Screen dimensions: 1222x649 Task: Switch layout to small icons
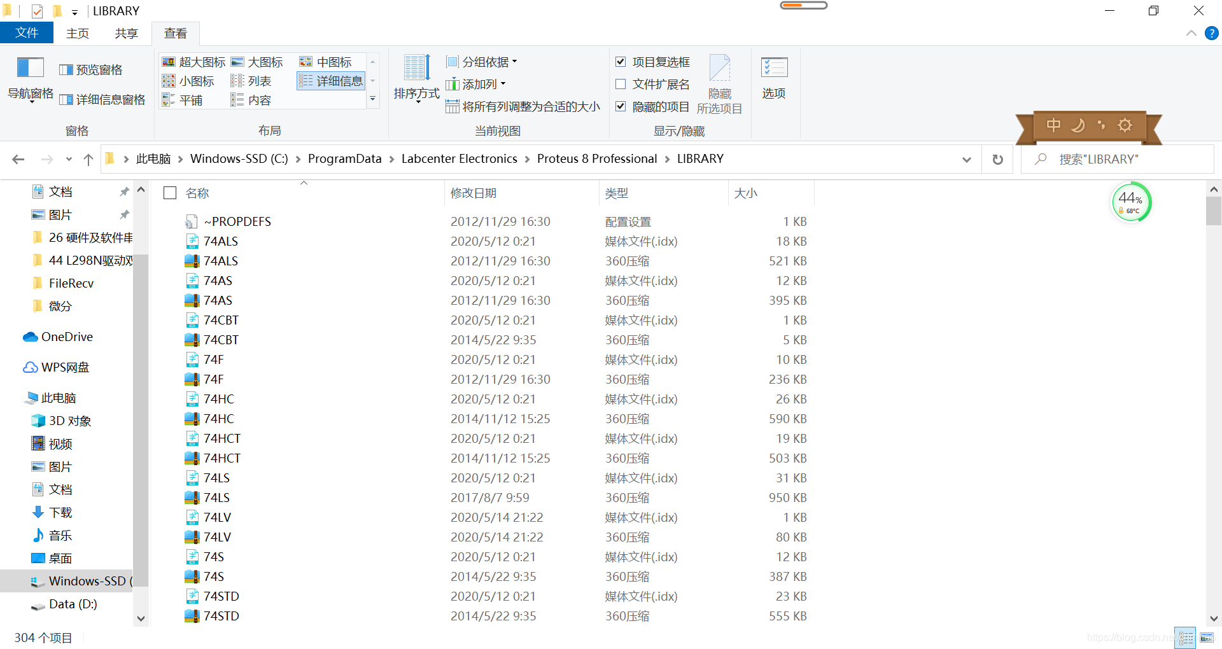tap(188, 81)
